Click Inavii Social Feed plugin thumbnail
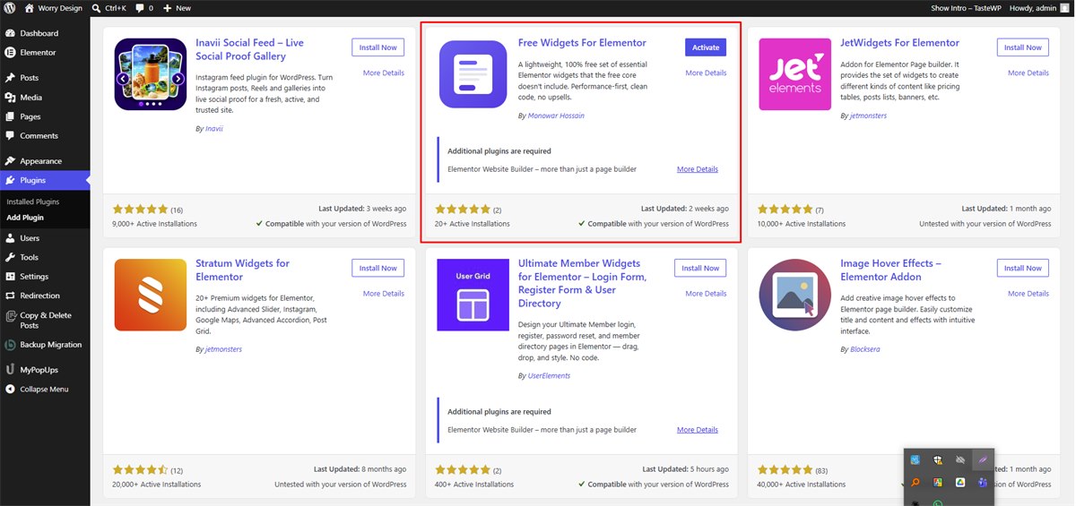Viewport: 1076px width, 506px height. pos(150,74)
